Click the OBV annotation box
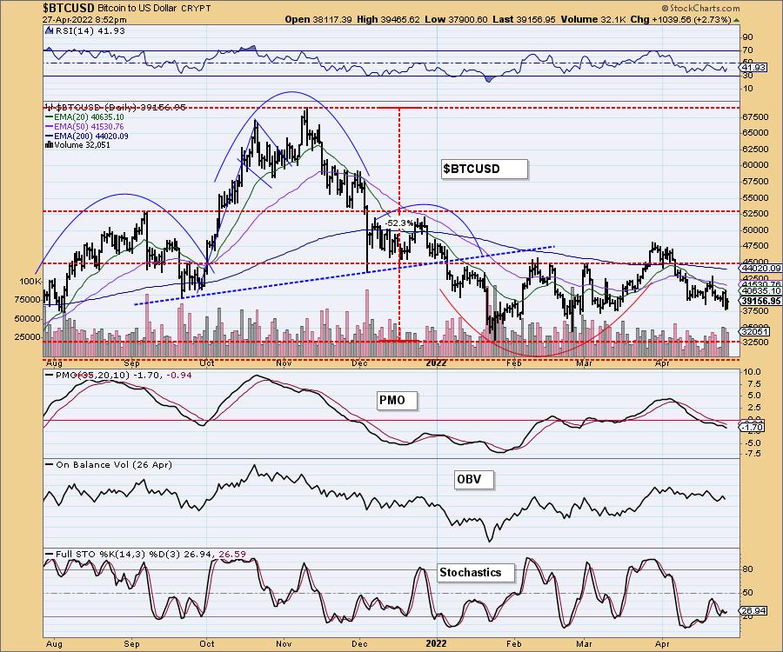Image resolution: width=783 pixels, height=652 pixels. (x=474, y=480)
